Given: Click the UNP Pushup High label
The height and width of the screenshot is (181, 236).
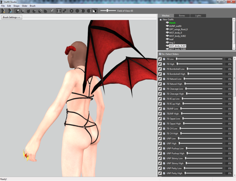Looking at the screenshot, I should click(x=175, y=154).
